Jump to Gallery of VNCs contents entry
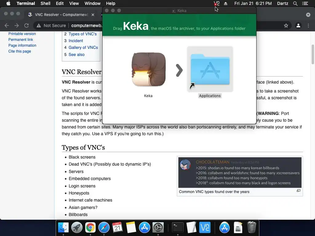This screenshot has height=236, width=315. click(x=83, y=48)
